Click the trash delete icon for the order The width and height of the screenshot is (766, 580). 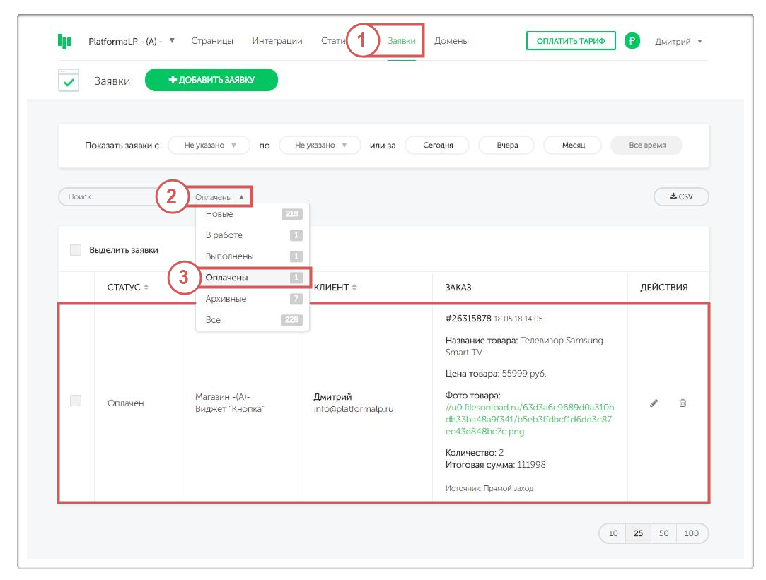(683, 403)
